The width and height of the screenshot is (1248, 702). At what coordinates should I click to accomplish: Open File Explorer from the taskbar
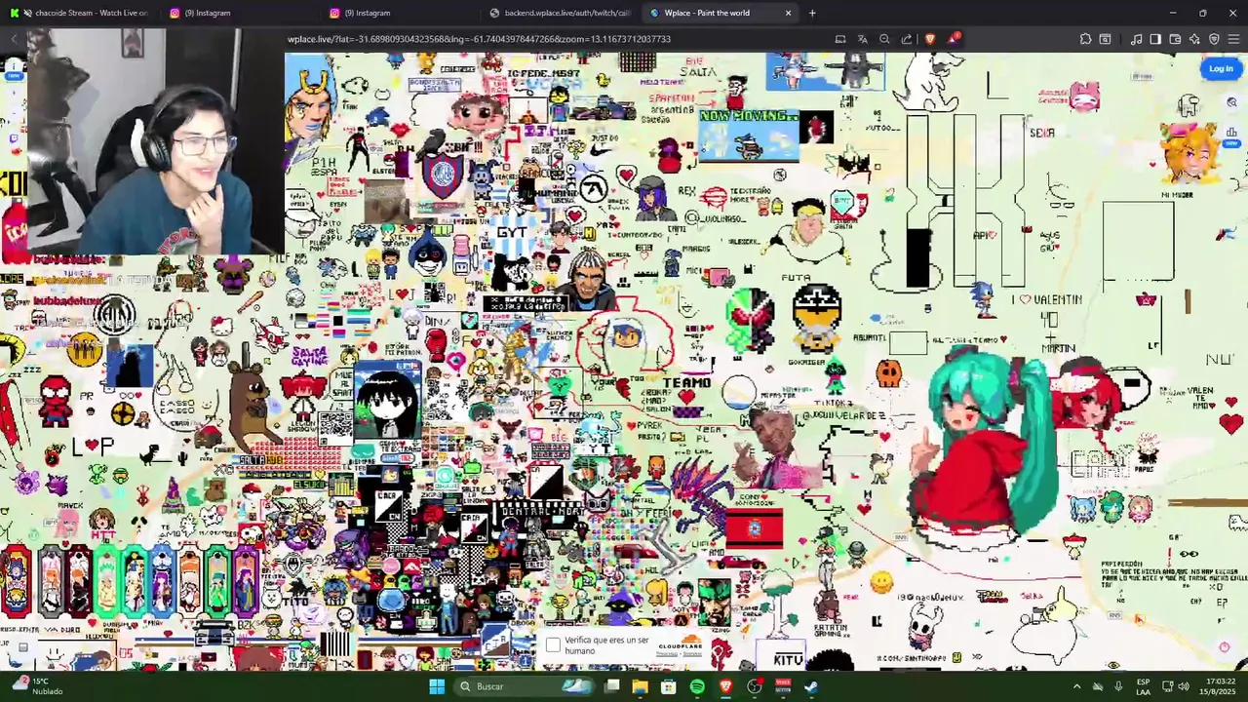(640, 686)
